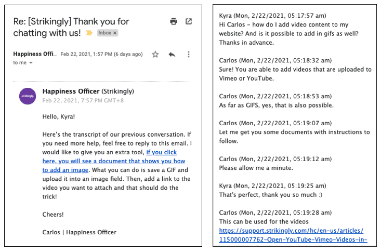
Task: Click the 'Carlos | Happiness Officer' signature
Action: coord(79,232)
